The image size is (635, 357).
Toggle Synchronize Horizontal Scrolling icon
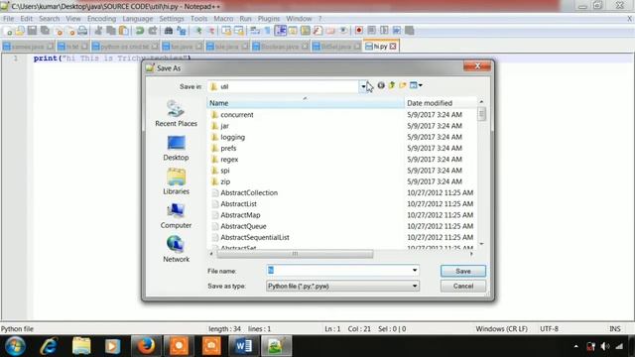tap(239, 31)
